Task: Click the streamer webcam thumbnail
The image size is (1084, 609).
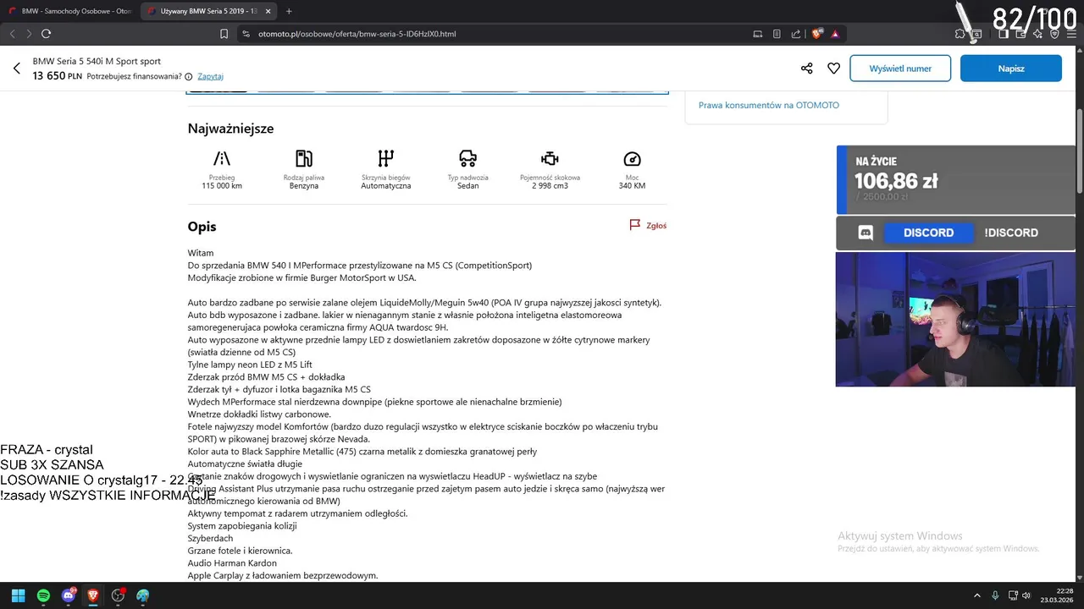Action: (955, 319)
